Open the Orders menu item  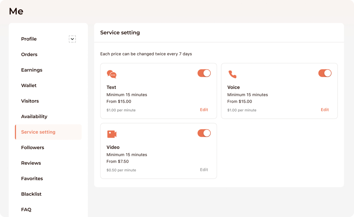(29, 54)
